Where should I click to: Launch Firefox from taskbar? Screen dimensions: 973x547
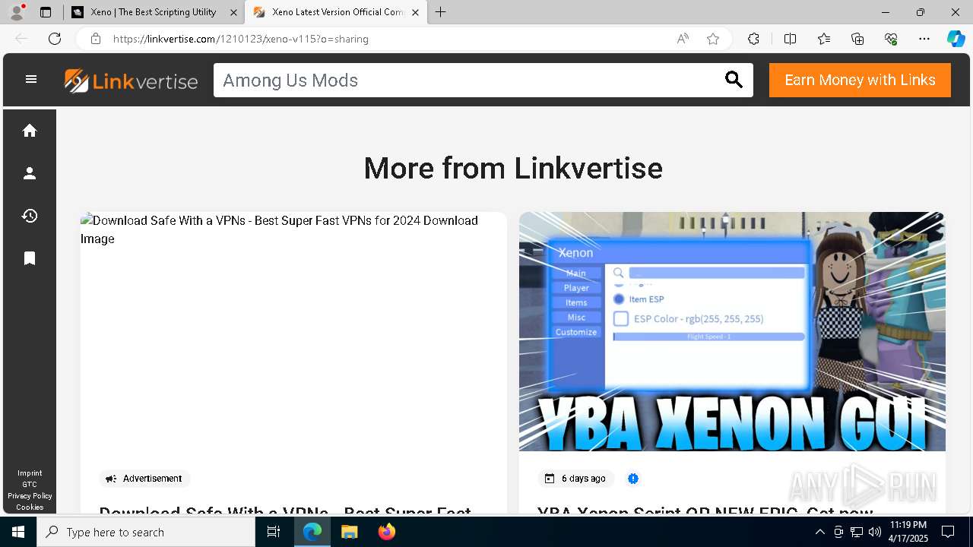click(x=387, y=532)
